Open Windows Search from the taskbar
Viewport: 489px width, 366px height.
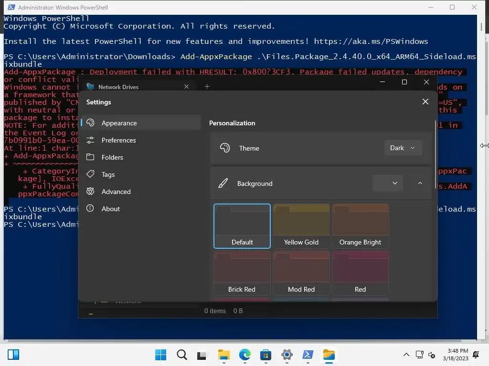coord(182,355)
